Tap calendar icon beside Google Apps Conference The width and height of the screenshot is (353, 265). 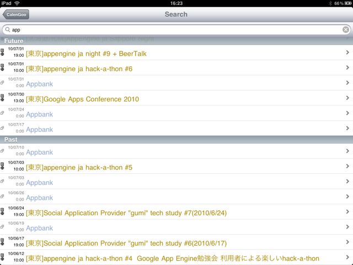2,98
